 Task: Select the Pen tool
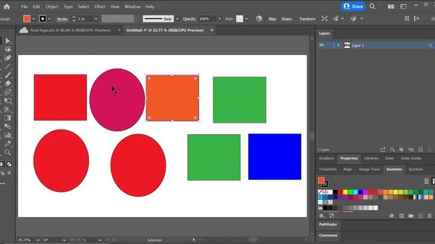[7, 58]
